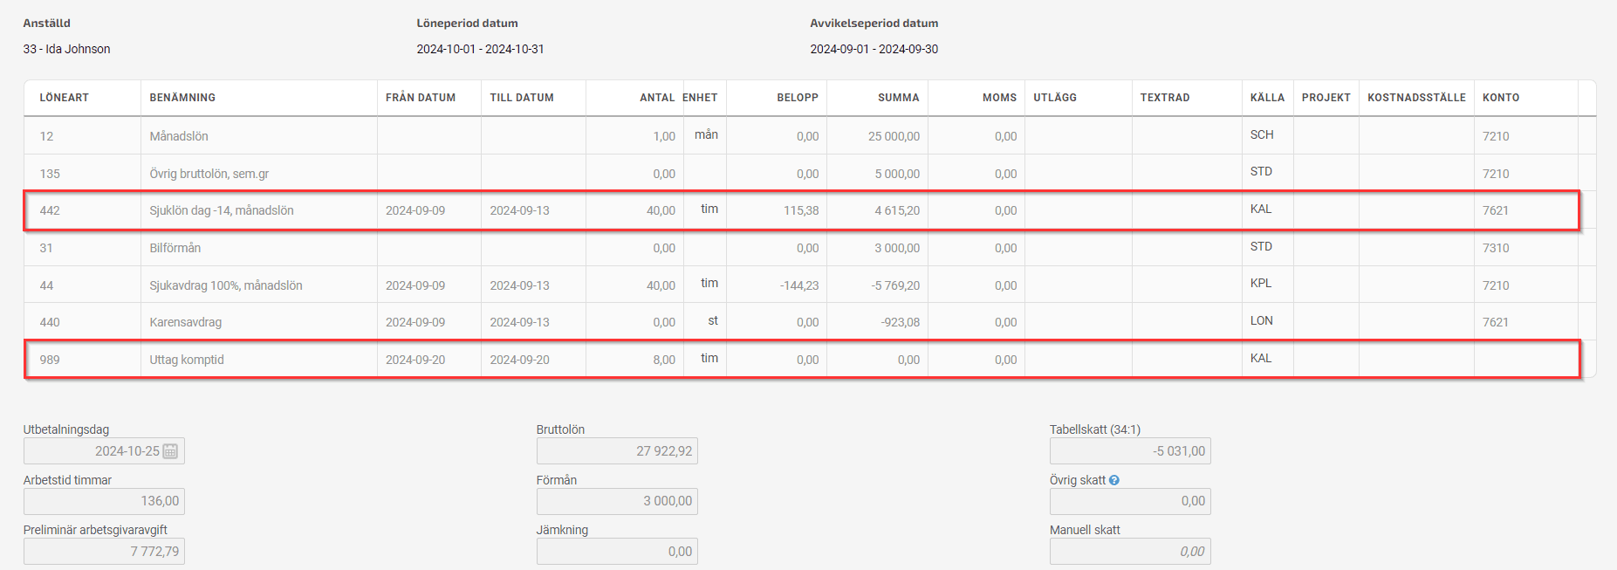This screenshot has height=570, width=1617.
Task: Click the 8,00 quantity in Uttag komptid row
Action: 664,360
